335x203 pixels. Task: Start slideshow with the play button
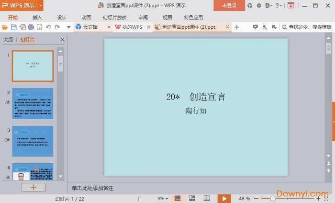[x=224, y=199]
